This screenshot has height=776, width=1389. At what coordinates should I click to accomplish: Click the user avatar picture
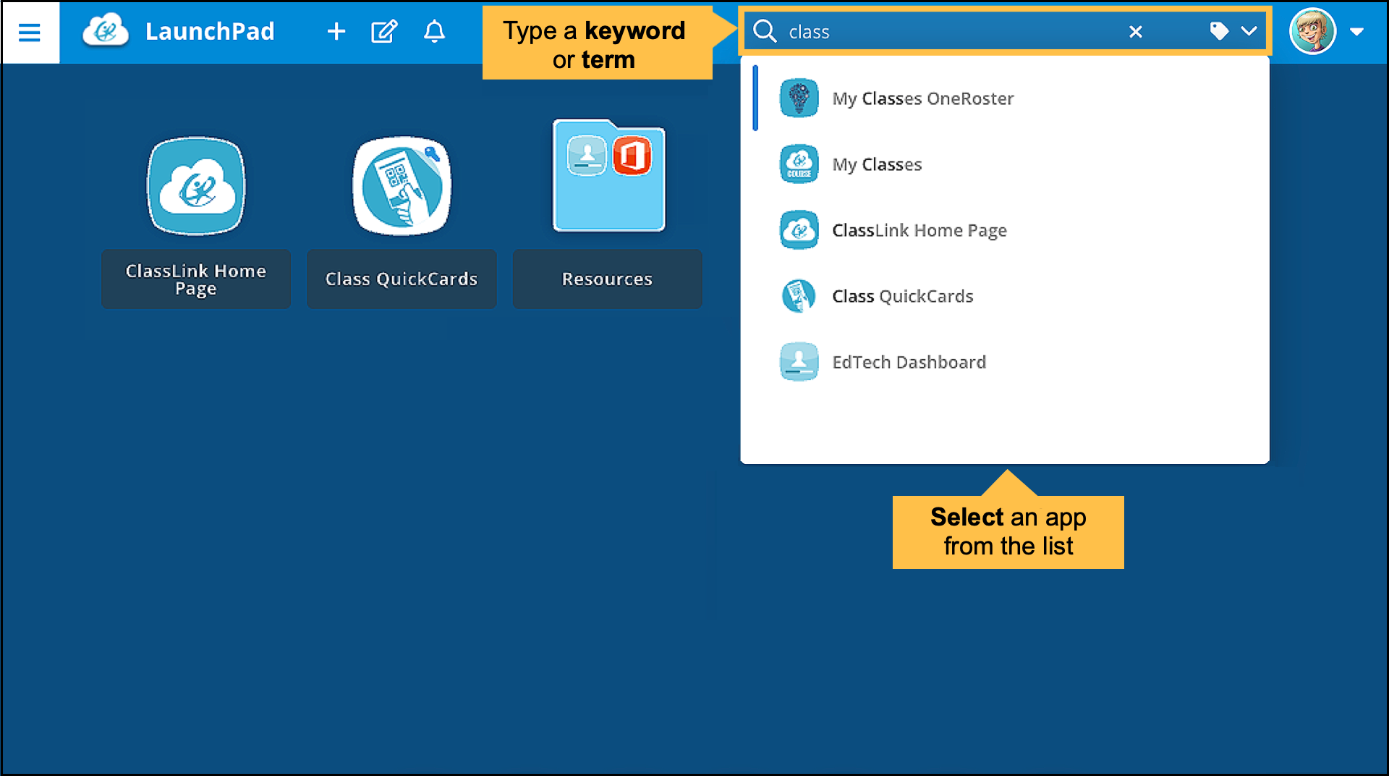1312,32
